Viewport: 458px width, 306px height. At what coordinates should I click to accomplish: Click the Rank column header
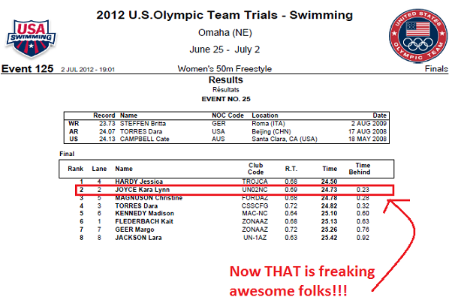click(x=75, y=169)
